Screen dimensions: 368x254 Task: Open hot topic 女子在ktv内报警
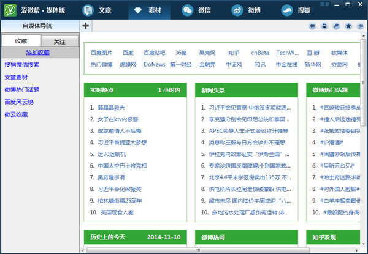(x=118, y=119)
